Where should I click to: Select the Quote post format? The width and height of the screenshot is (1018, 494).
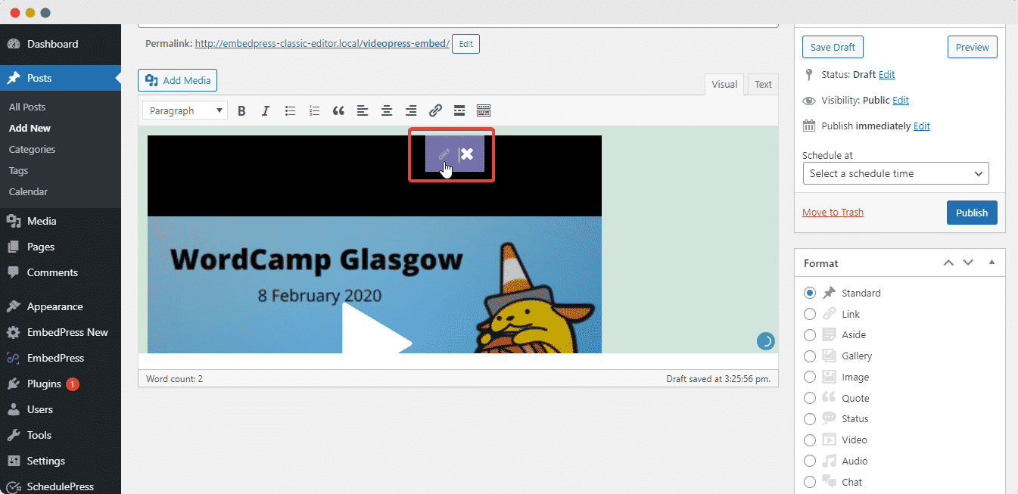810,398
